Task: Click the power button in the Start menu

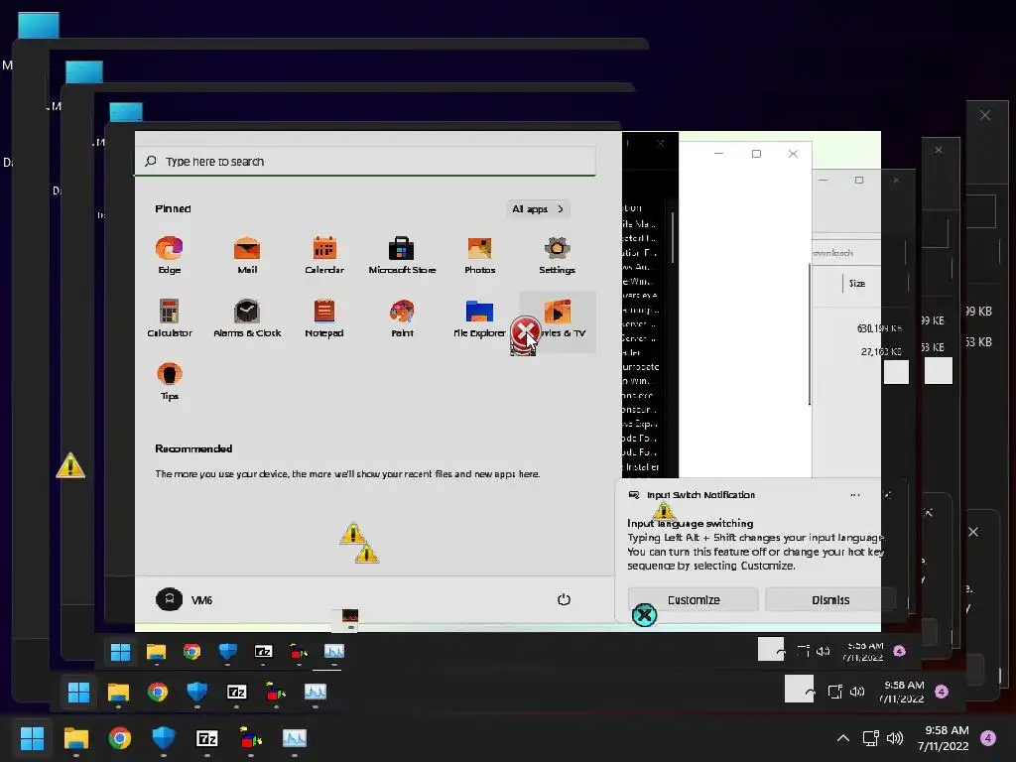Action: pos(564,599)
